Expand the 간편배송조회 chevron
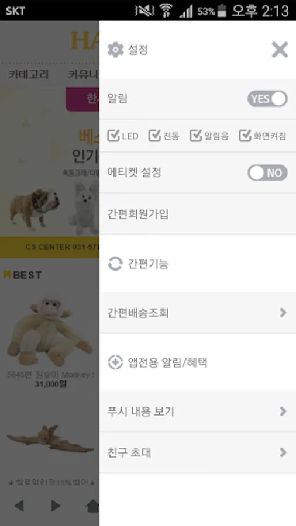The image size is (296, 526). click(x=283, y=313)
